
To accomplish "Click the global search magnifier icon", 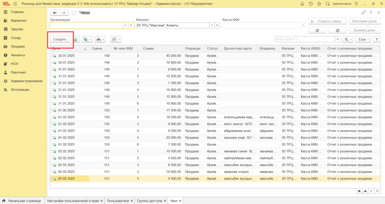I will (327, 4).
